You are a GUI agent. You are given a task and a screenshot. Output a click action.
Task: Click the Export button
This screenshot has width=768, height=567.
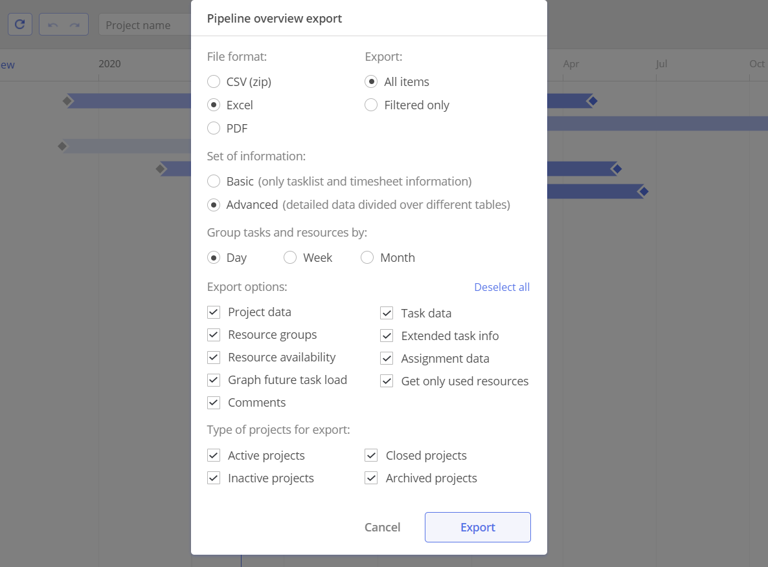[x=478, y=528]
